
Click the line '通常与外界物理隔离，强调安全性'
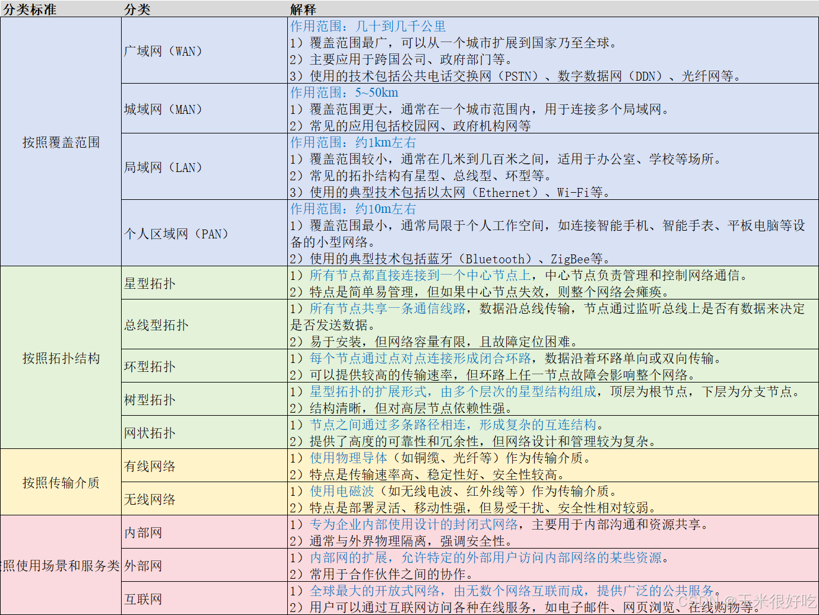pos(401,541)
